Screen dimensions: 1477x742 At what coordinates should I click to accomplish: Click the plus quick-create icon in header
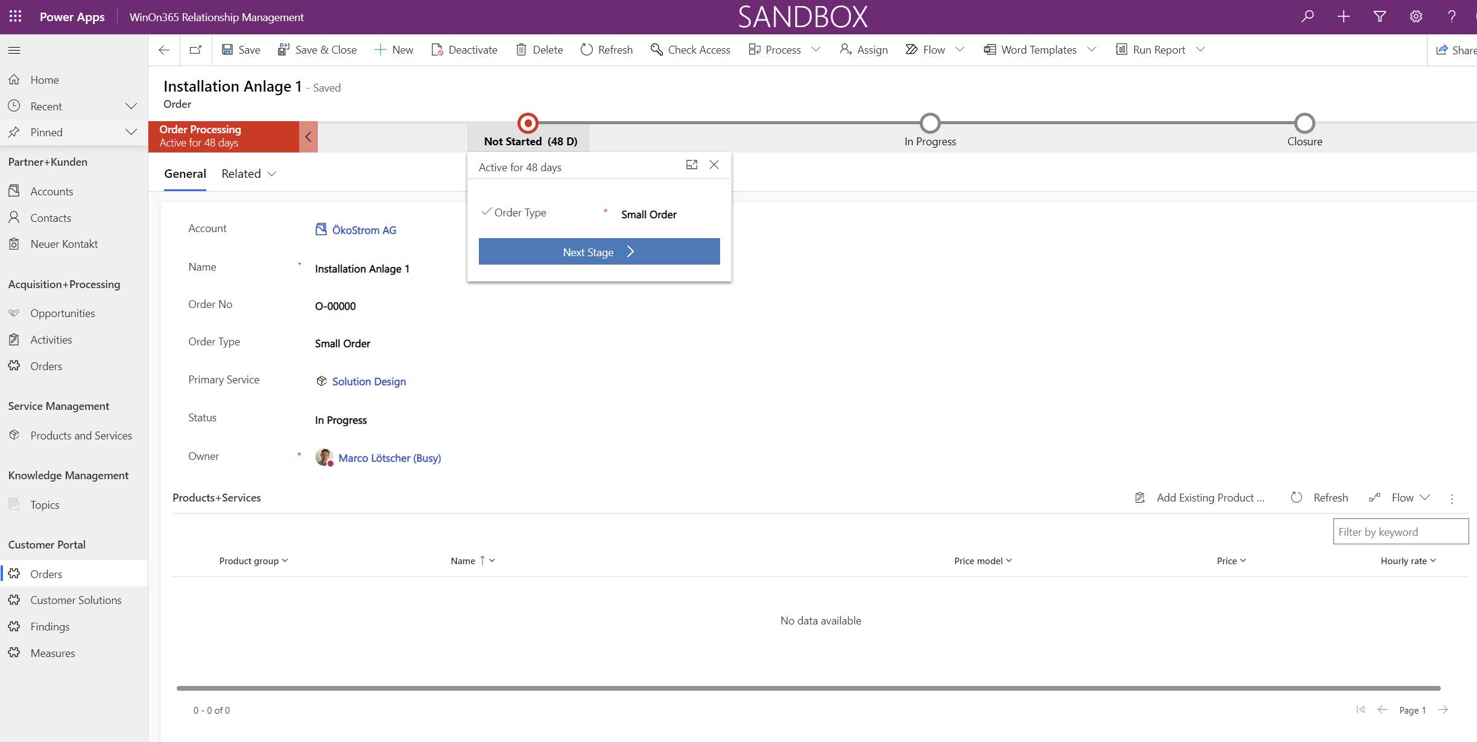pyautogui.click(x=1344, y=16)
